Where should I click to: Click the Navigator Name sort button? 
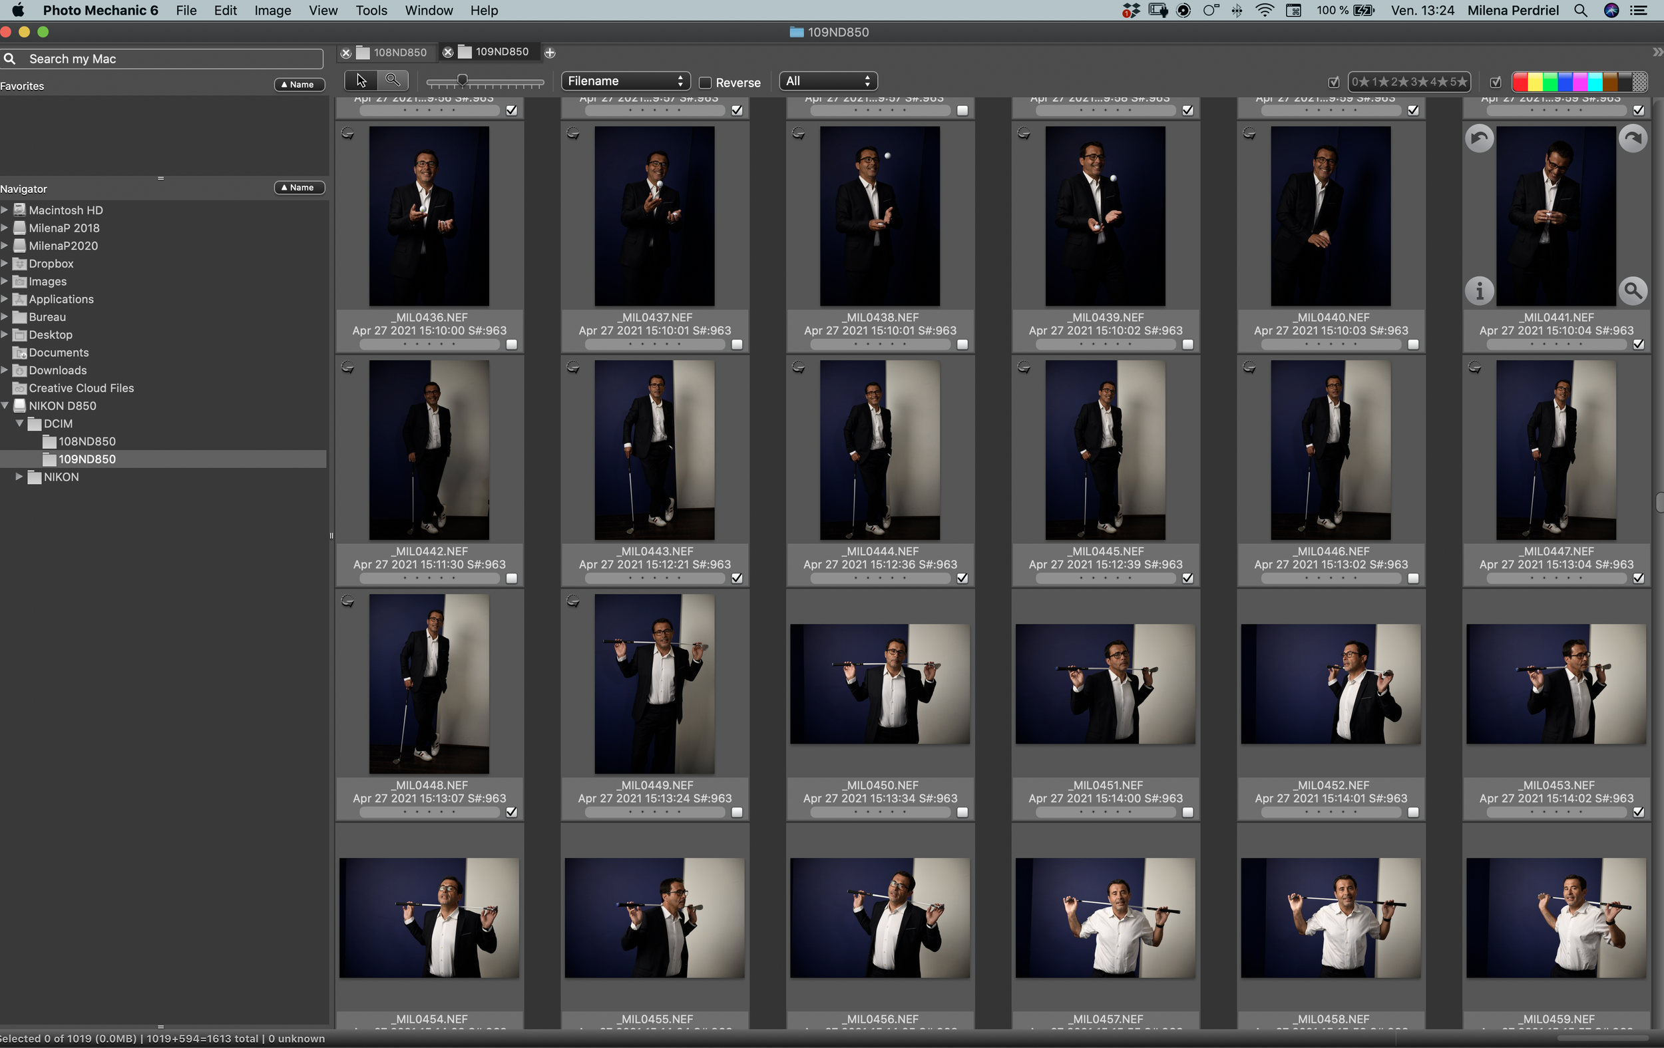coord(300,187)
